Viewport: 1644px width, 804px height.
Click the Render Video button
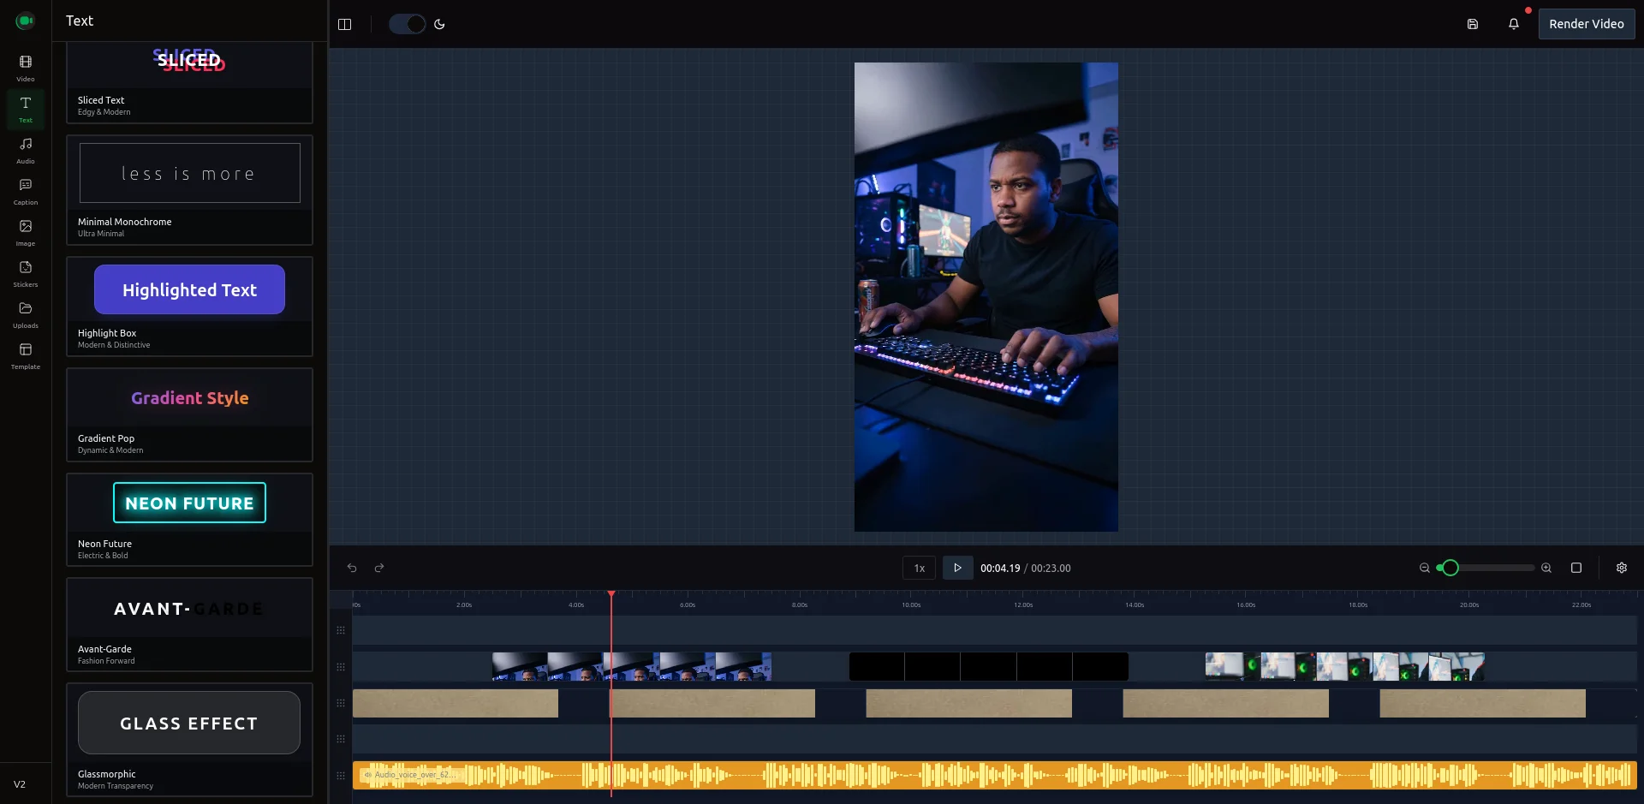coord(1586,23)
